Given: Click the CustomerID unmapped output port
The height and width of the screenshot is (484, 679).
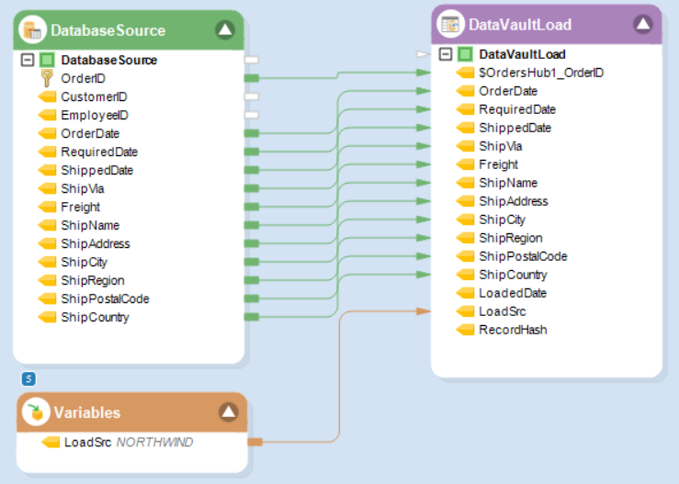Looking at the screenshot, I should (x=251, y=96).
